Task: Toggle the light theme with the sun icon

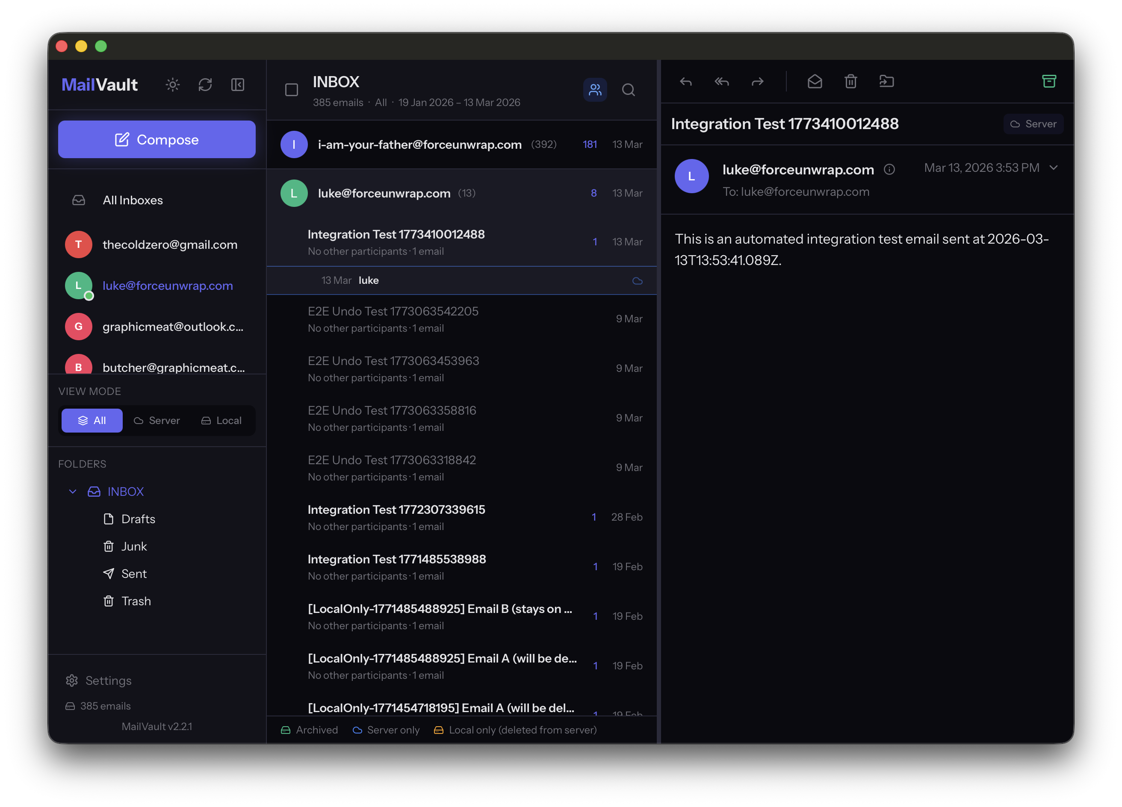Action: [x=172, y=85]
